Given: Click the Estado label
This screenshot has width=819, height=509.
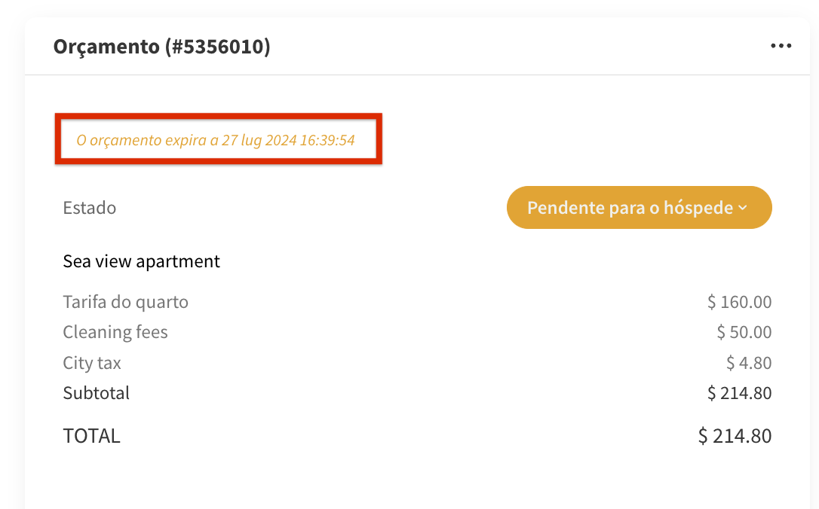Looking at the screenshot, I should (89, 208).
